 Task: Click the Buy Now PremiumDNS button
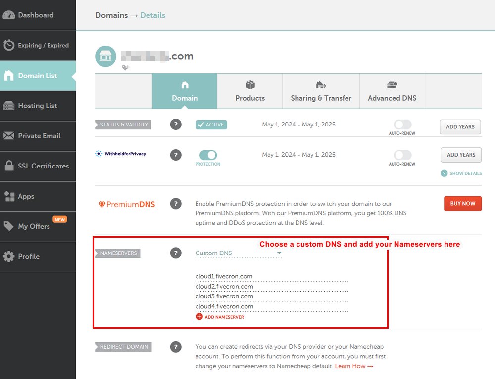[x=463, y=203]
